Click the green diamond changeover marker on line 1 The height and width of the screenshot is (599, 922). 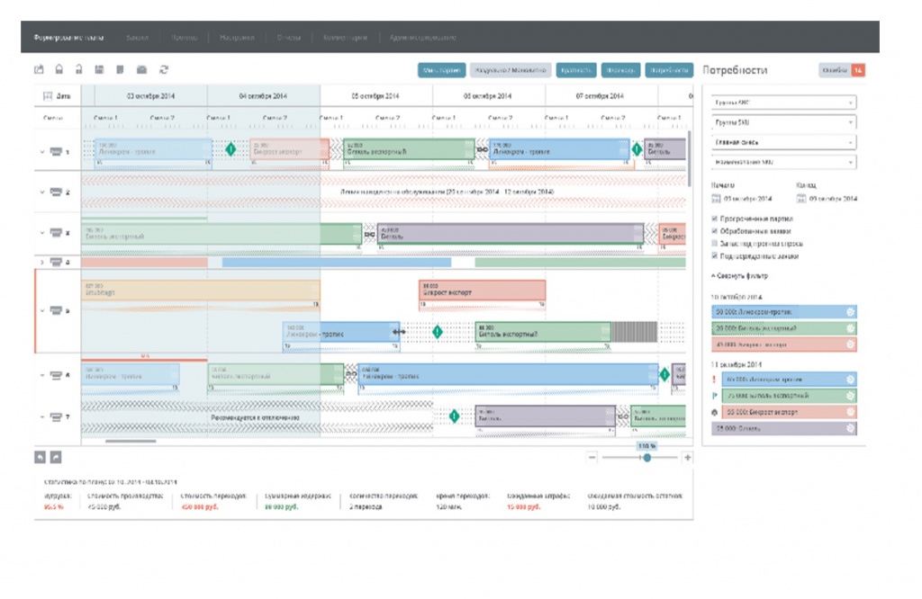point(230,149)
